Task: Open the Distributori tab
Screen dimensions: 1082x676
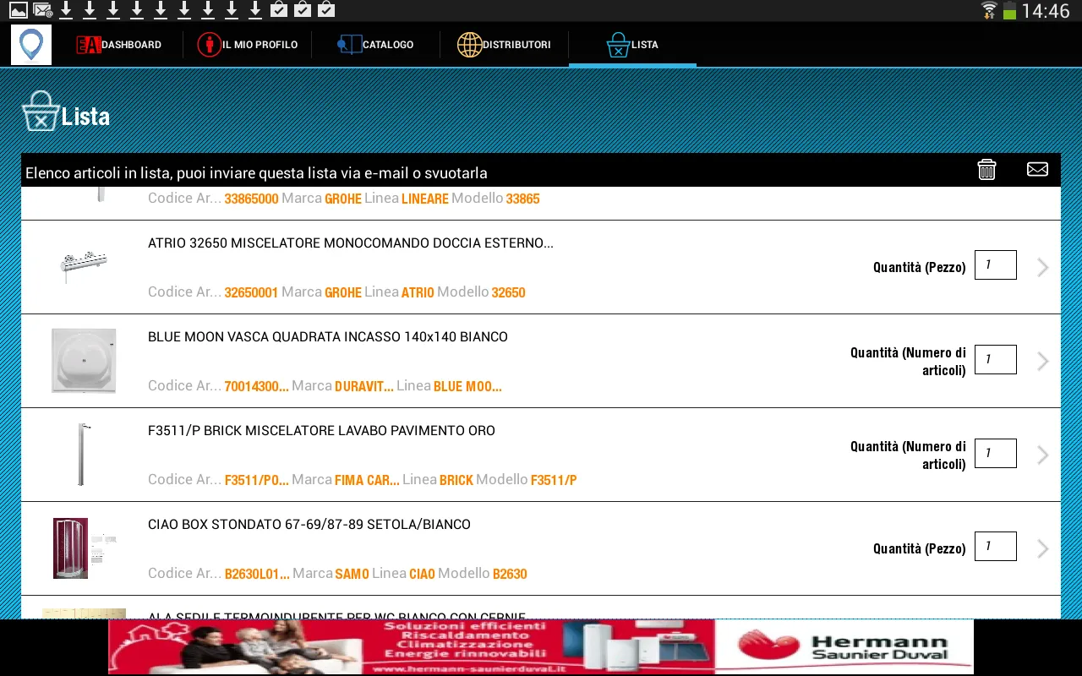Action: pyautogui.click(x=504, y=45)
